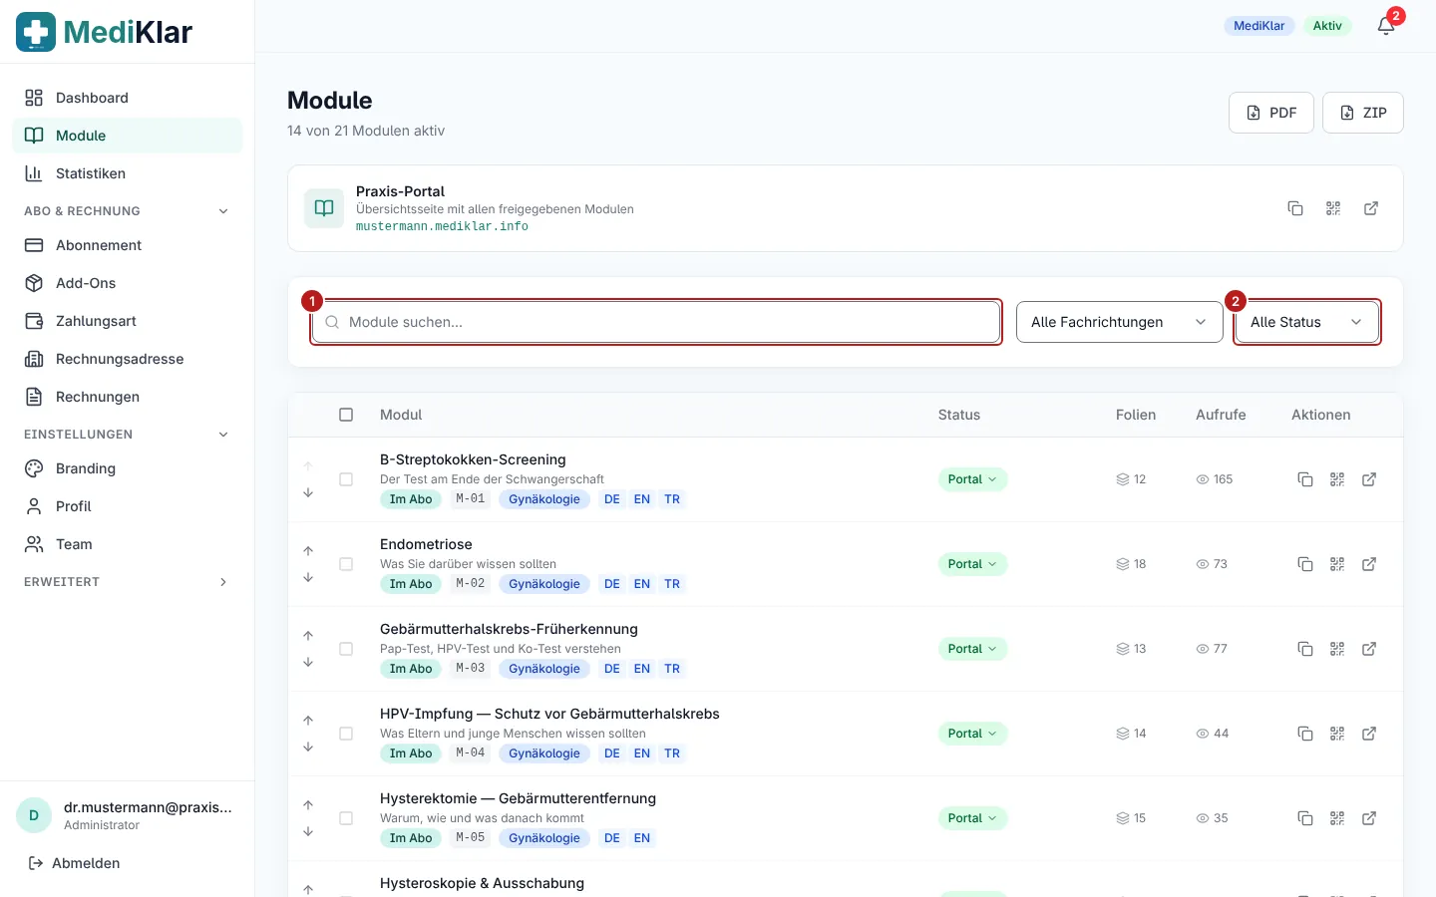Navigate to Add-Ons

(127, 283)
